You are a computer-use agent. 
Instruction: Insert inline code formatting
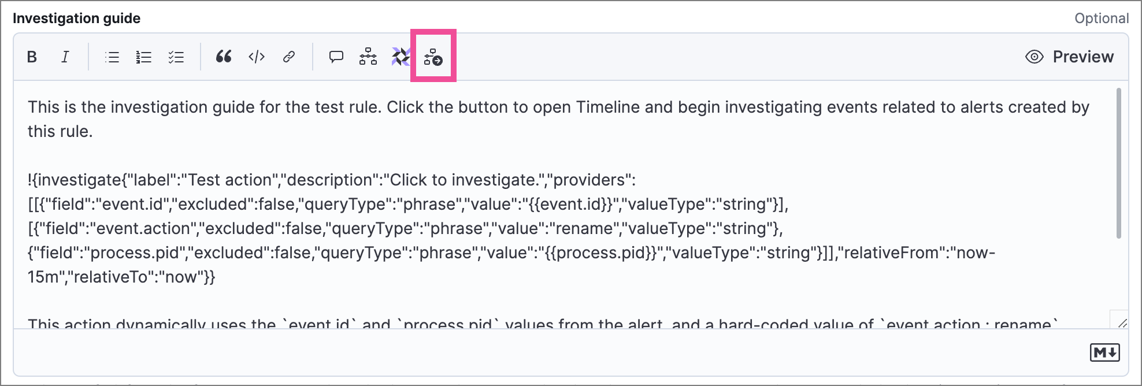click(x=257, y=57)
